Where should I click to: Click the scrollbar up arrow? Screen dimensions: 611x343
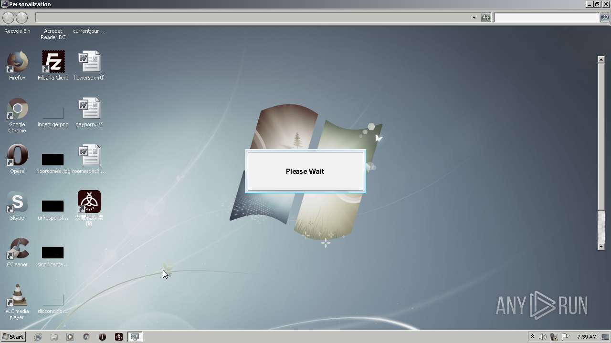(601, 60)
